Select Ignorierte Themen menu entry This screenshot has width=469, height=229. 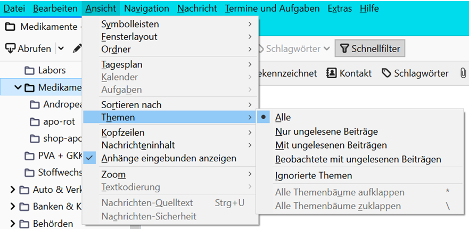click(x=314, y=175)
